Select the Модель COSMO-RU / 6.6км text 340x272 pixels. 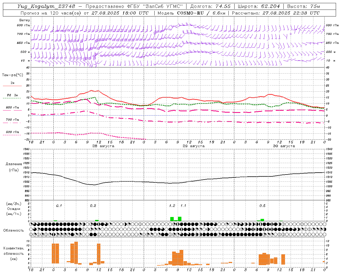[x=191, y=13]
